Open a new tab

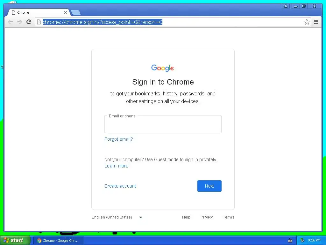point(76,13)
